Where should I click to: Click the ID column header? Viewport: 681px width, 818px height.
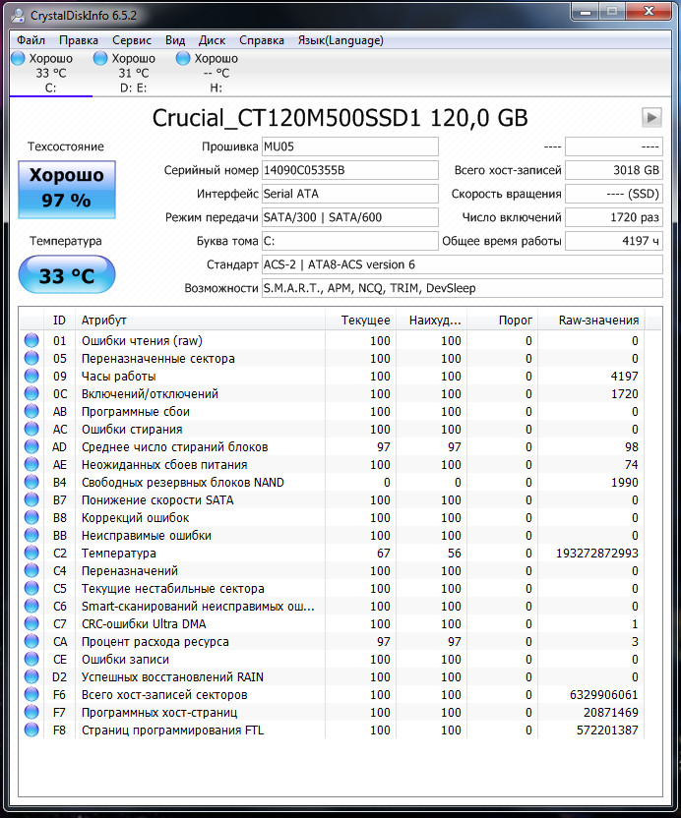point(59,321)
